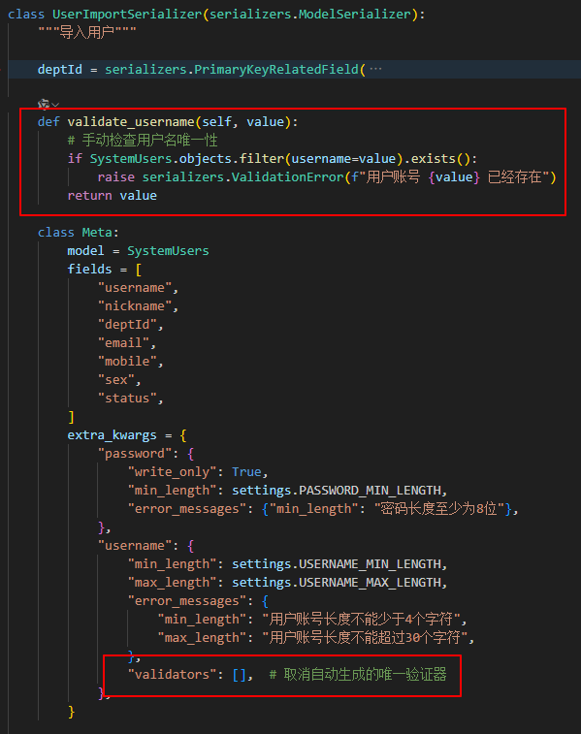Place cursor inside the empty validators brackets
This screenshot has height=734, width=581.
(x=240, y=675)
